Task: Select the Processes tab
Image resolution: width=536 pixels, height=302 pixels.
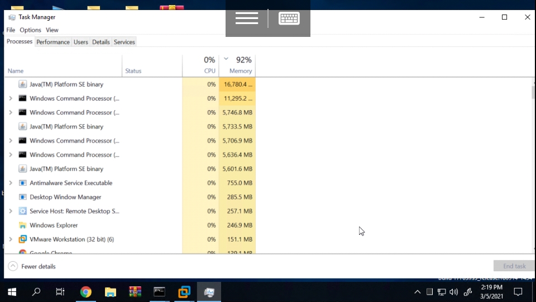Action: [20, 41]
